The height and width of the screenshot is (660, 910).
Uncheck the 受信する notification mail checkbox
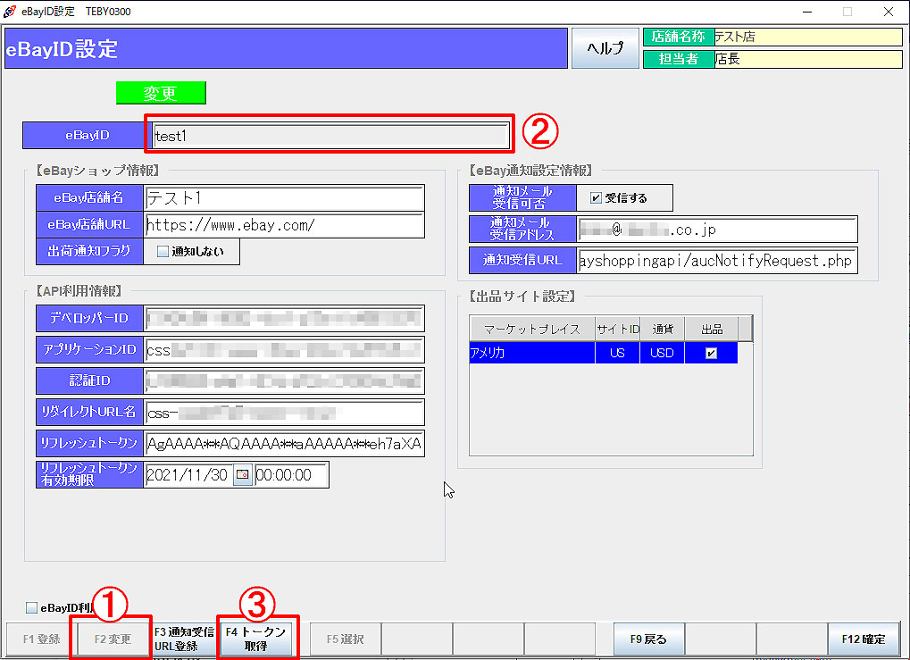(596, 198)
